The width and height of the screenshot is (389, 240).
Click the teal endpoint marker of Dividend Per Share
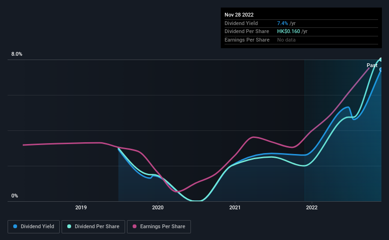[381, 60]
